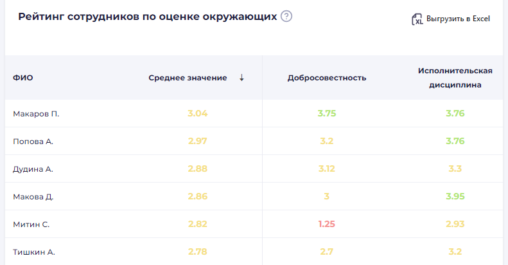Open Дудина А. employee entry
The width and height of the screenshot is (508, 265).
pyautogui.click(x=33, y=169)
